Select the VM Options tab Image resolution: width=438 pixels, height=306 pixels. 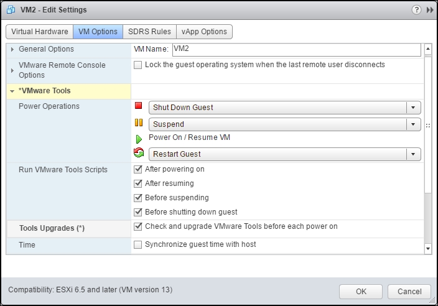(98, 32)
